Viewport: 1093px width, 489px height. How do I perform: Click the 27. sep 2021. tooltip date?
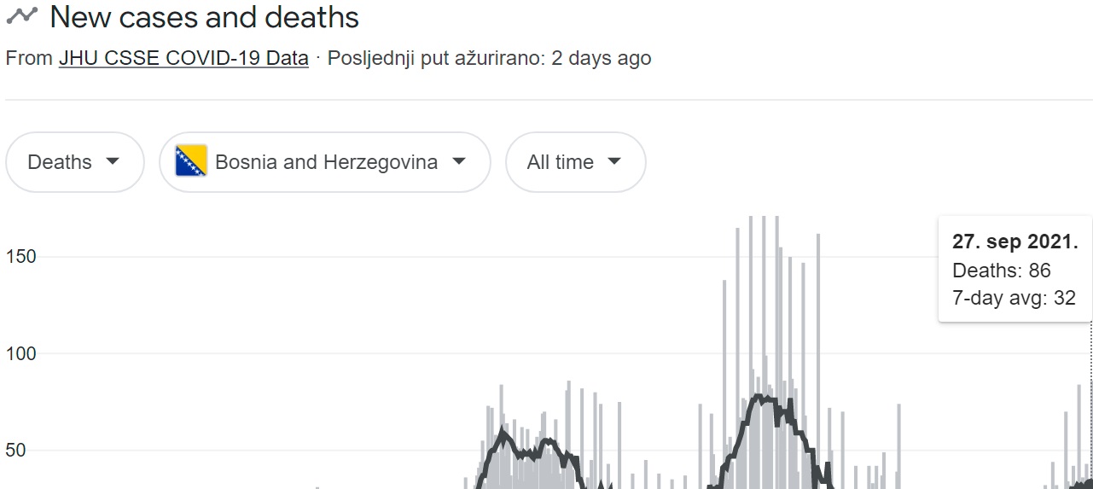click(x=1015, y=242)
